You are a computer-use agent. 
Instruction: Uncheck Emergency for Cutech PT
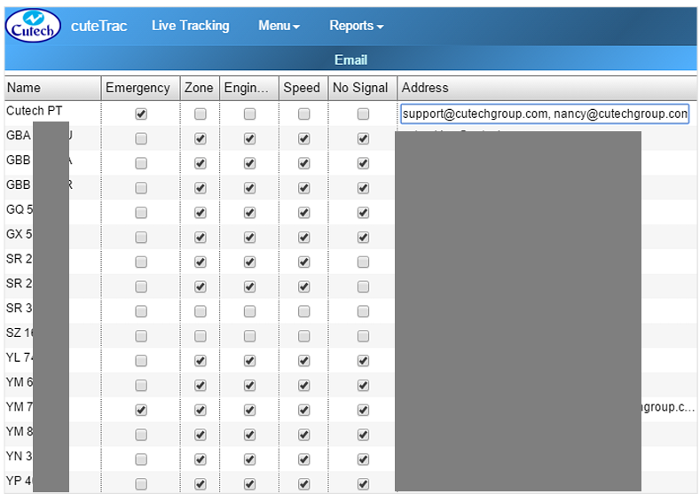(x=141, y=114)
